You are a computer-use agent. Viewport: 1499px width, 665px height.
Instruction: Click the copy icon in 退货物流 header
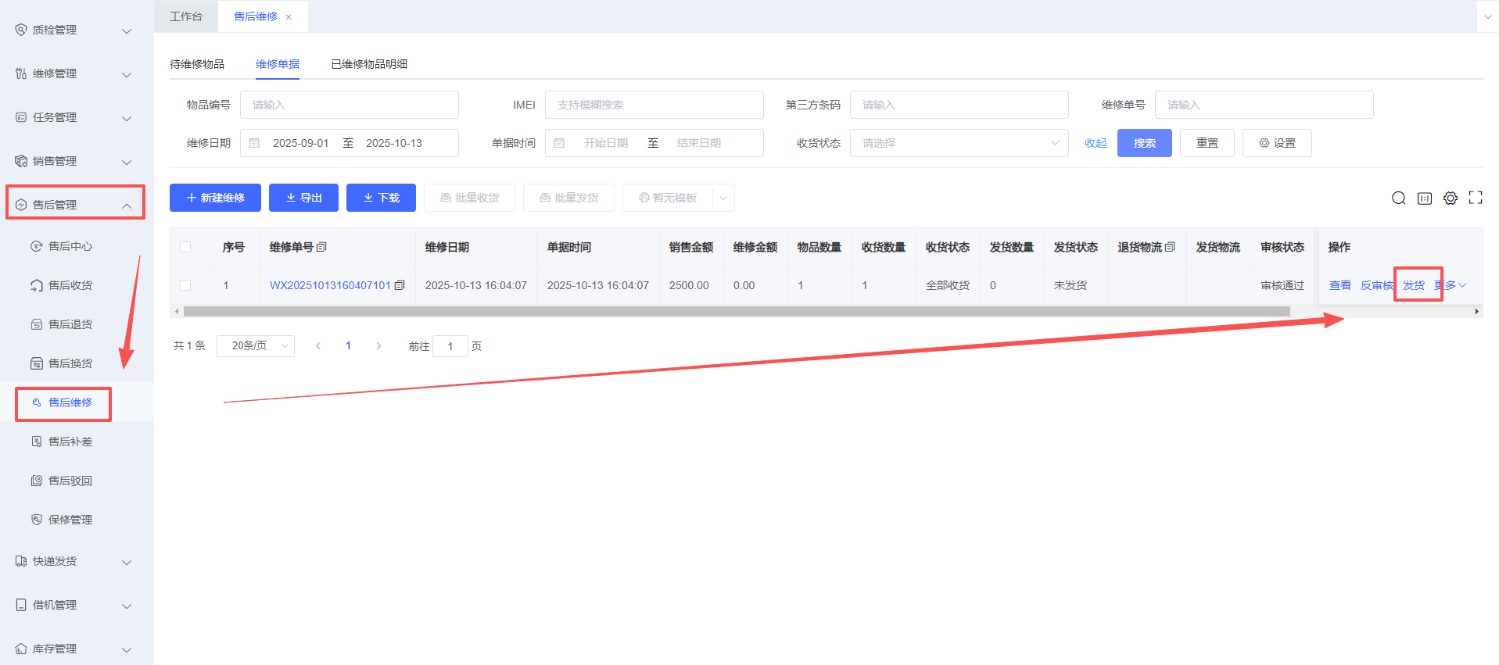click(1170, 247)
